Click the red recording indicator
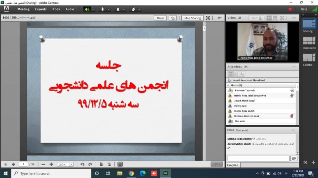The image size is (318, 178). coord(290,9)
